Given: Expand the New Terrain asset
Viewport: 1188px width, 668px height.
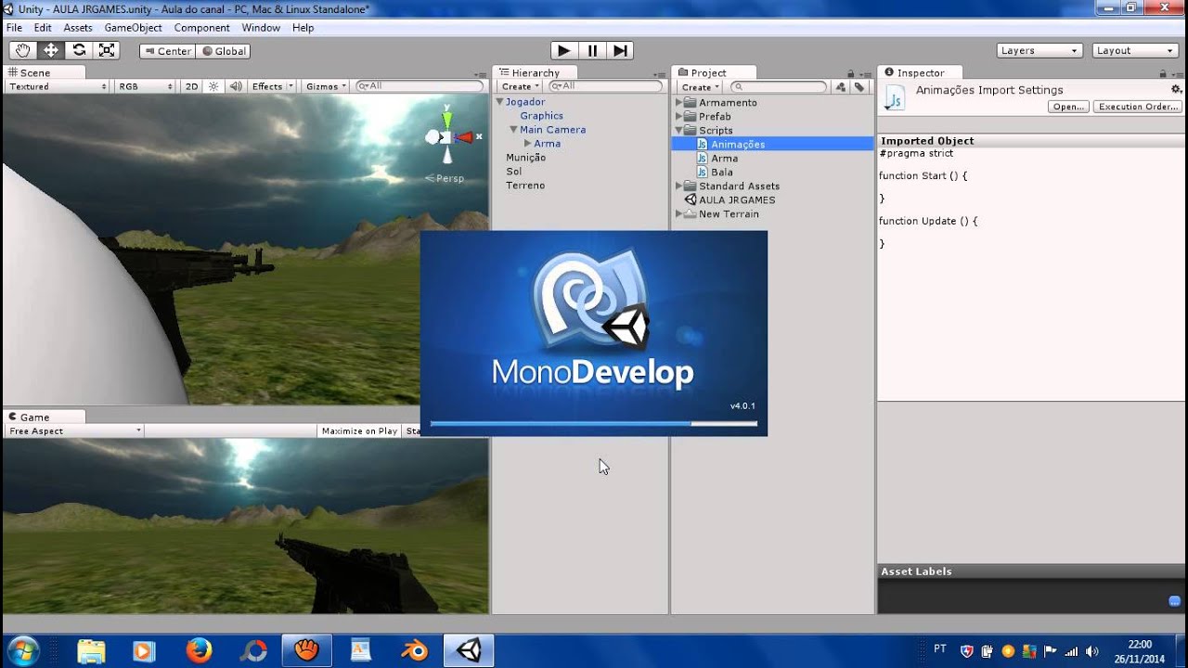Looking at the screenshot, I should 678,214.
